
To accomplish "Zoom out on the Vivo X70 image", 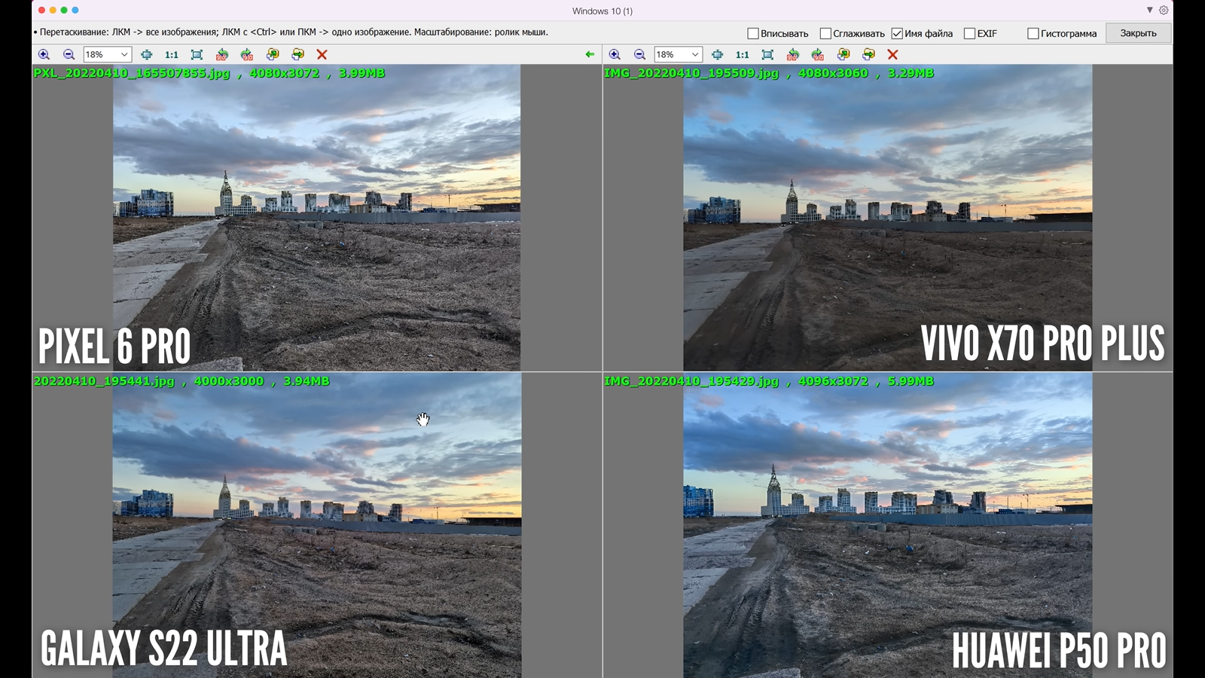I will (x=639, y=54).
